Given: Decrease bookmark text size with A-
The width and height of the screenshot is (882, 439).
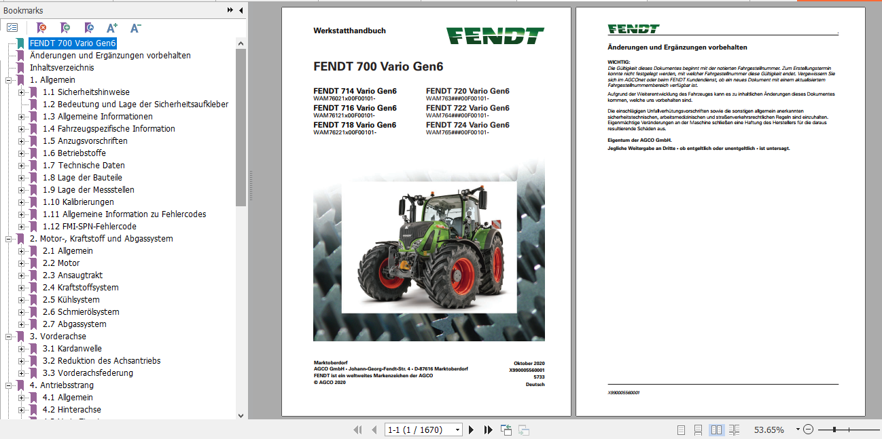Looking at the screenshot, I should 135,28.
